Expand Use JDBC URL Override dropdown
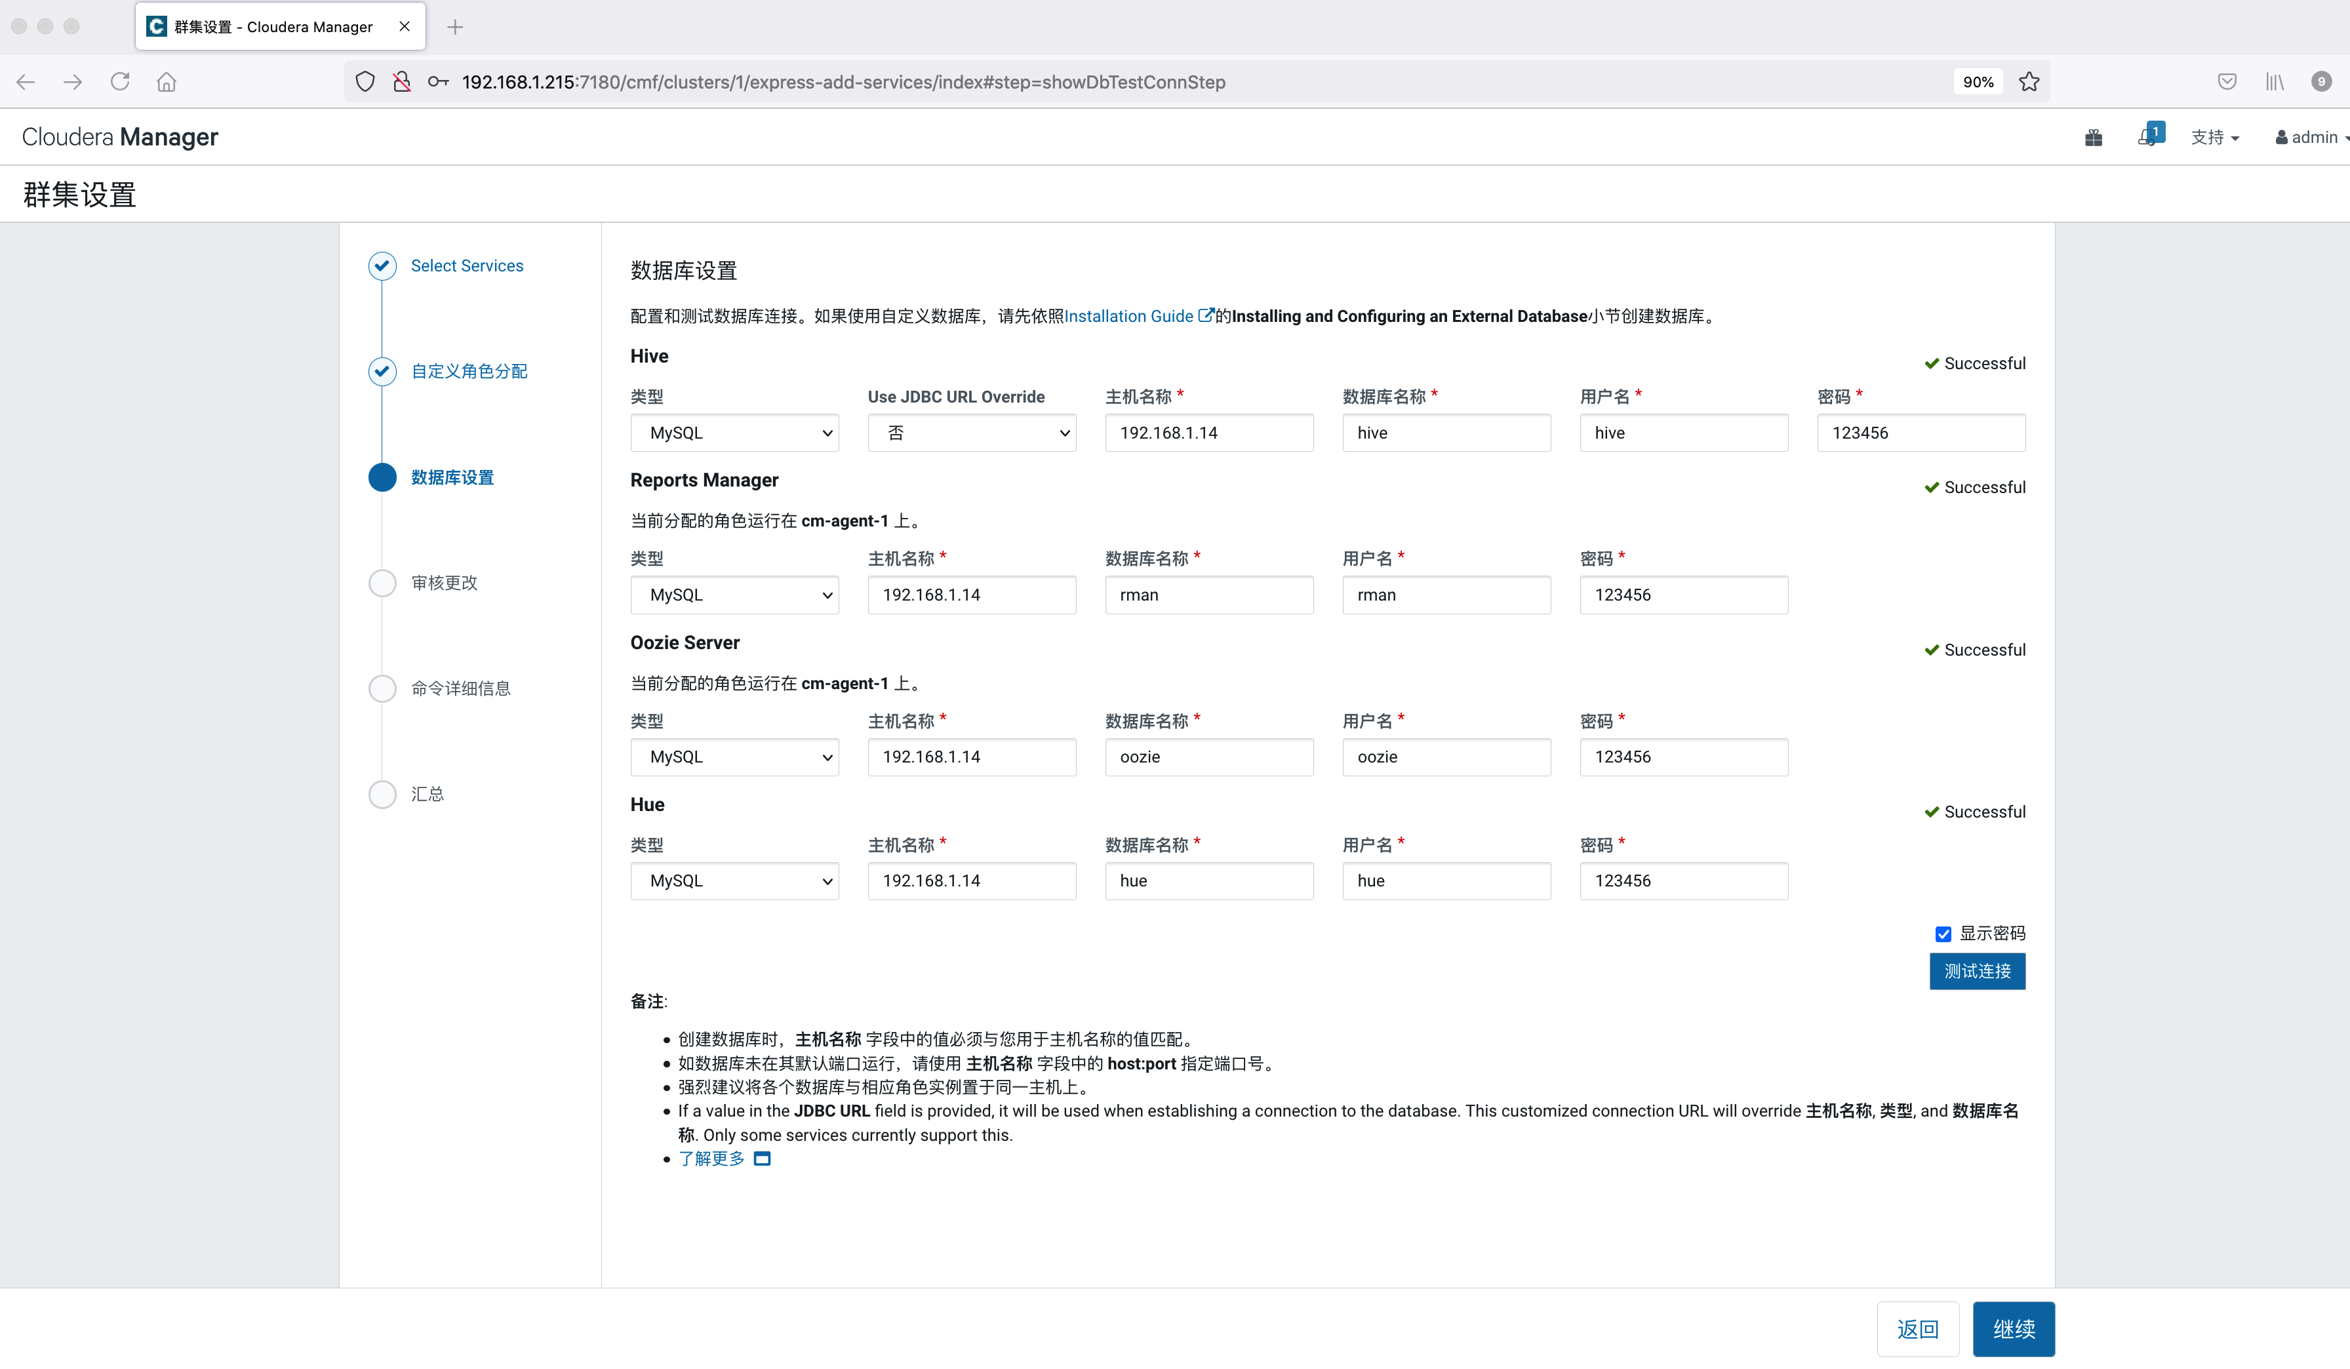 click(971, 433)
